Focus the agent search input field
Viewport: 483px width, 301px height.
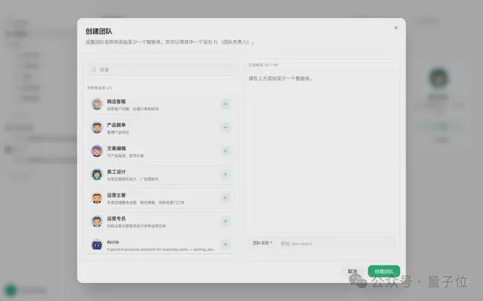click(x=162, y=69)
